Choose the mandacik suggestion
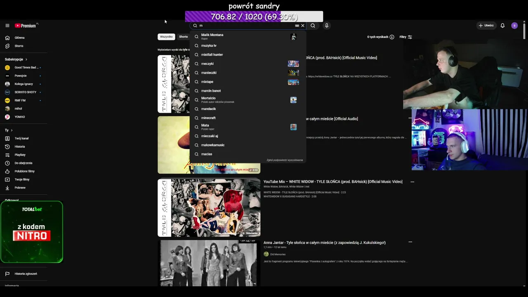This screenshot has height=297, width=528. [248, 109]
